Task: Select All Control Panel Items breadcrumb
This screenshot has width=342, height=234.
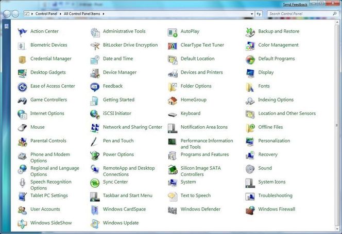Action: point(82,14)
